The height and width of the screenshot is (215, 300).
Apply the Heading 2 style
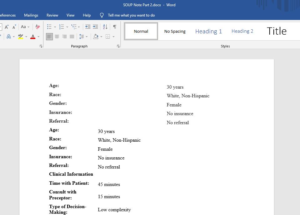coord(242,31)
